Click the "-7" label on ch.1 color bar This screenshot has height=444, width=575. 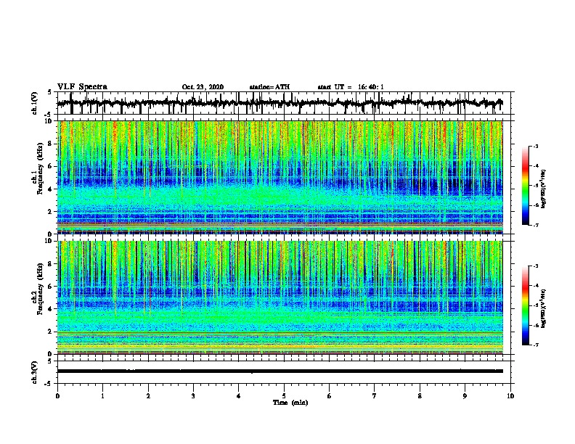[536, 225]
